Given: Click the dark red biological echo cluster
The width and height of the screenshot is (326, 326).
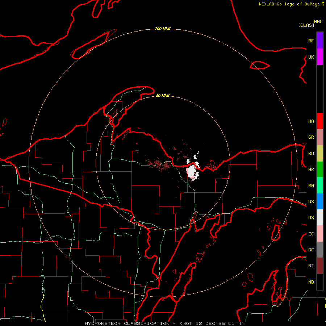Looking at the screenshot, I should point(160,164).
